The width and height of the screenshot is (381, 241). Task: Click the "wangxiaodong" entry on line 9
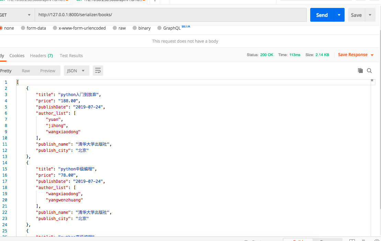tap(63, 132)
